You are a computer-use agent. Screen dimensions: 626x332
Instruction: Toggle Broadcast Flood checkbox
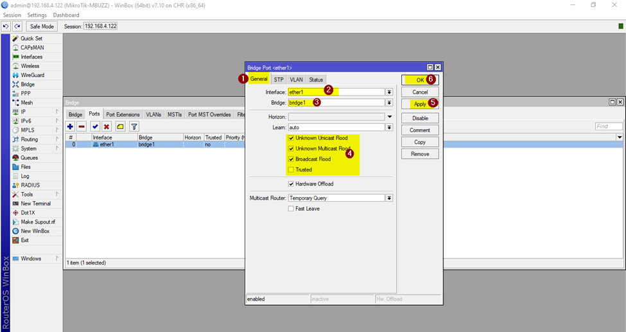coord(291,159)
